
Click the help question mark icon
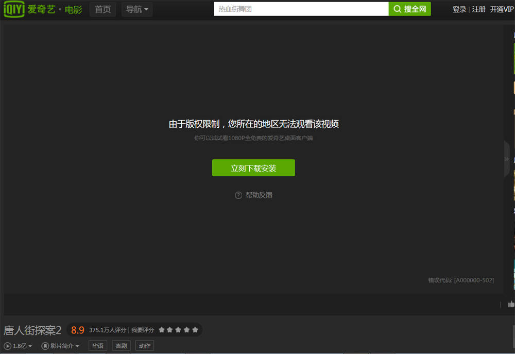click(238, 195)
